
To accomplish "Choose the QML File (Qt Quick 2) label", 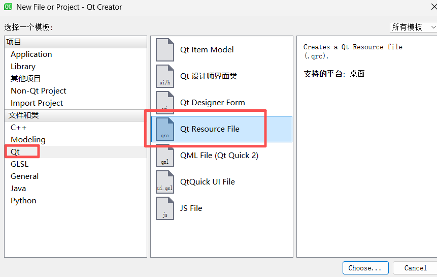I will [219, 156].
